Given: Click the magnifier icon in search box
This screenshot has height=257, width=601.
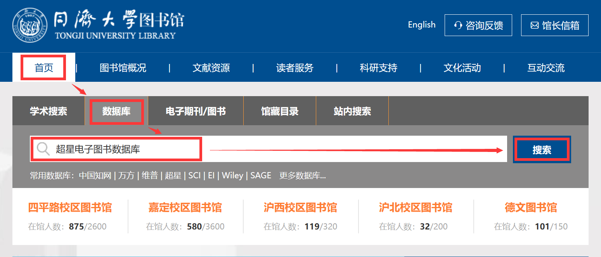Looking at the screenshot, I should click(x=43, y=149).
